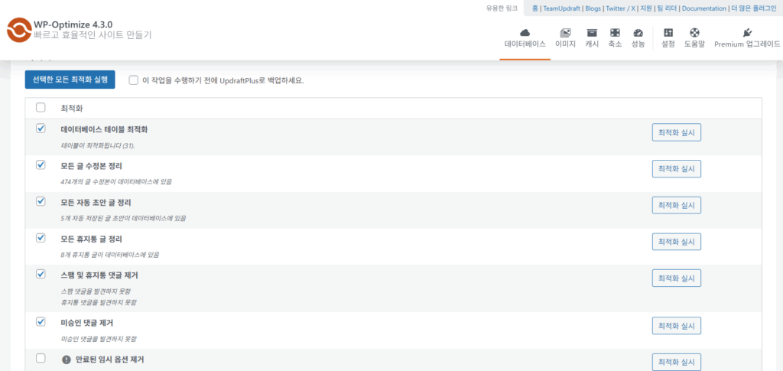Viewport: 783px width, 371px height.
Task: Open the 홈 link
Action: pos(534,8)
